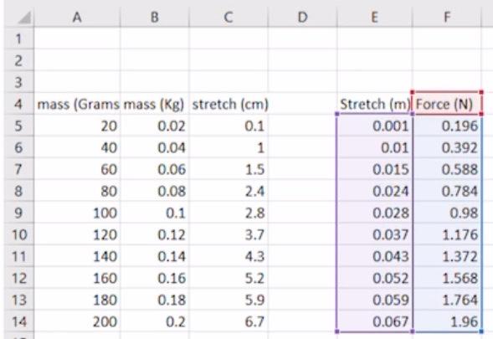Select row 3 header
493x339 pixels.
coord(18,82)
